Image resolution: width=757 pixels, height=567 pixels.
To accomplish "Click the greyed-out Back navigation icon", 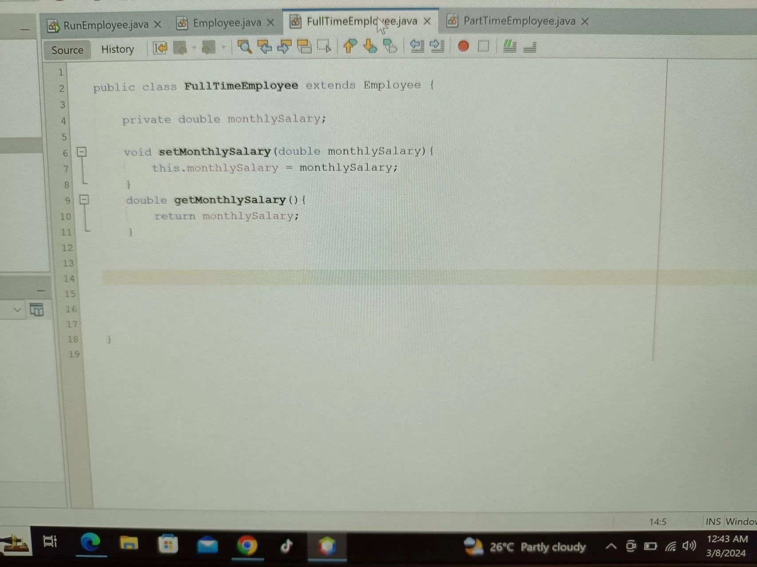I will pyautogui.click(x=180, y=47).
